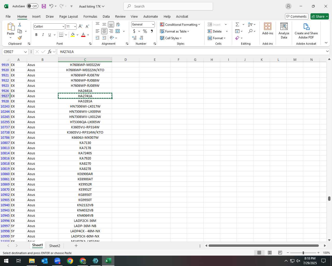This screenshot has width=332, height=266.
Task: Toggle Bottom Align
Action: pyautogui.click(x=111, y=24)
